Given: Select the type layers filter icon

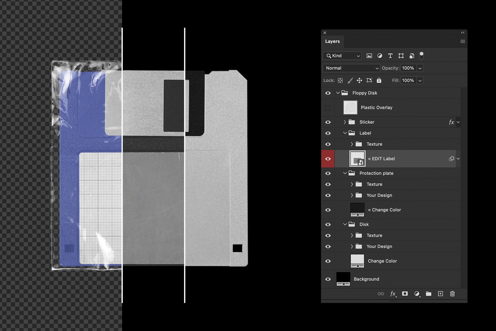Looking at the screenshot, I should pyautogui.click(x=390, y=56).
